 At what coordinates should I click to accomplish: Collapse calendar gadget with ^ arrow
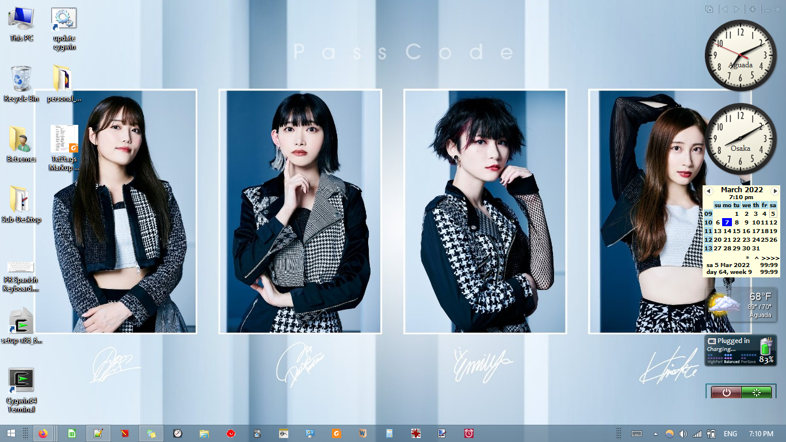(757, 258)
